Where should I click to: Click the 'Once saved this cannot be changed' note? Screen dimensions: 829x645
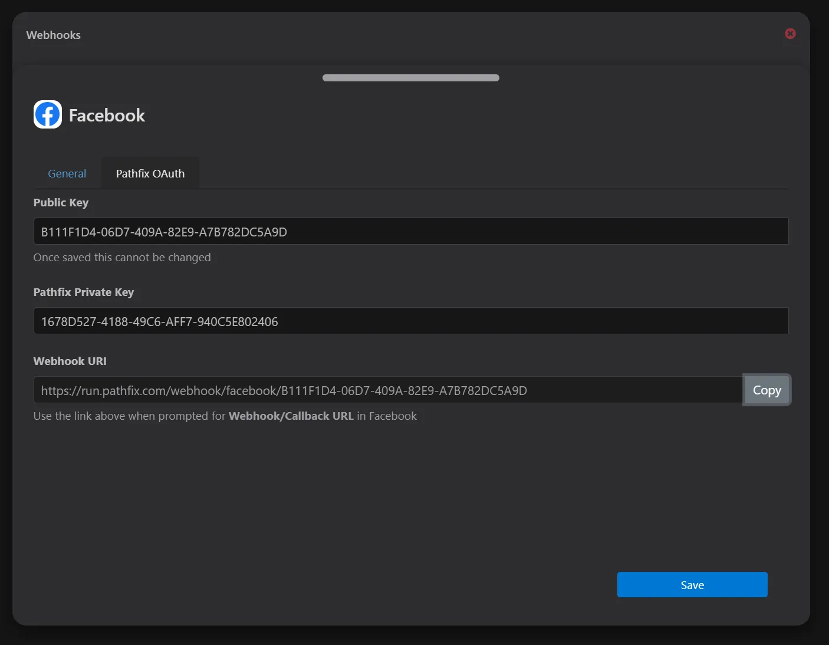122,258
